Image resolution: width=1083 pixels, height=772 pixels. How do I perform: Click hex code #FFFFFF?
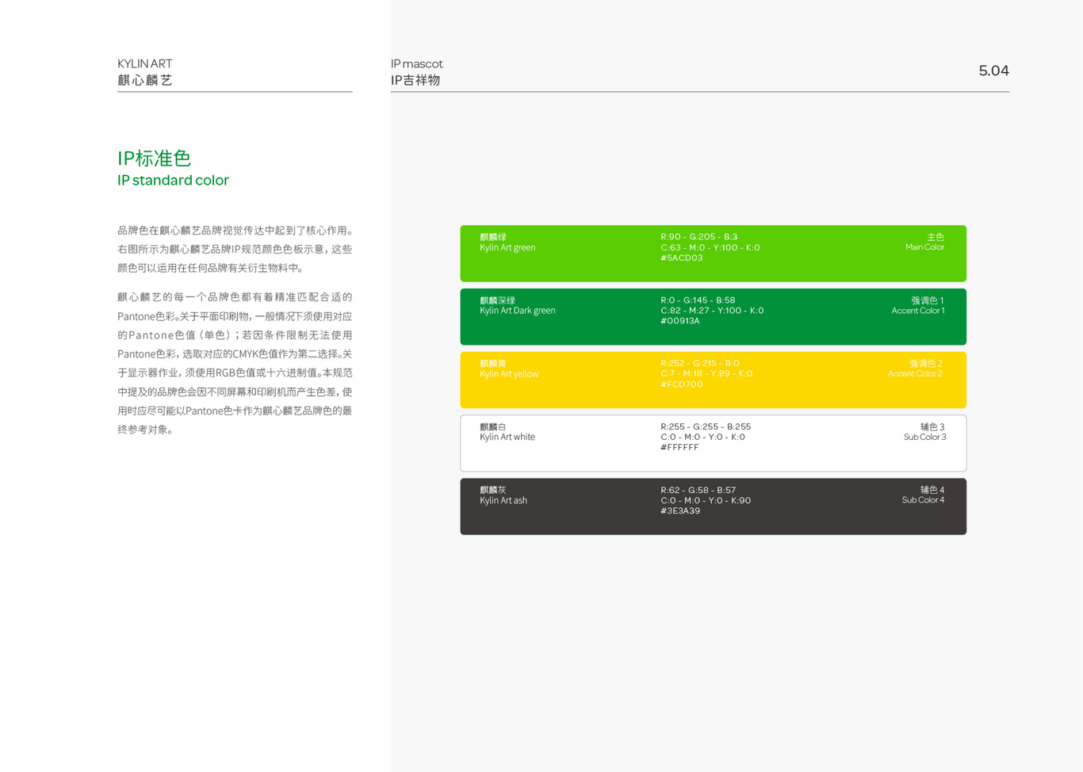(x=679, y=448)
